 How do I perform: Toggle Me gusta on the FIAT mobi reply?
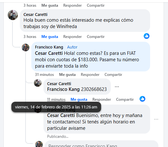tap(67, 75)
